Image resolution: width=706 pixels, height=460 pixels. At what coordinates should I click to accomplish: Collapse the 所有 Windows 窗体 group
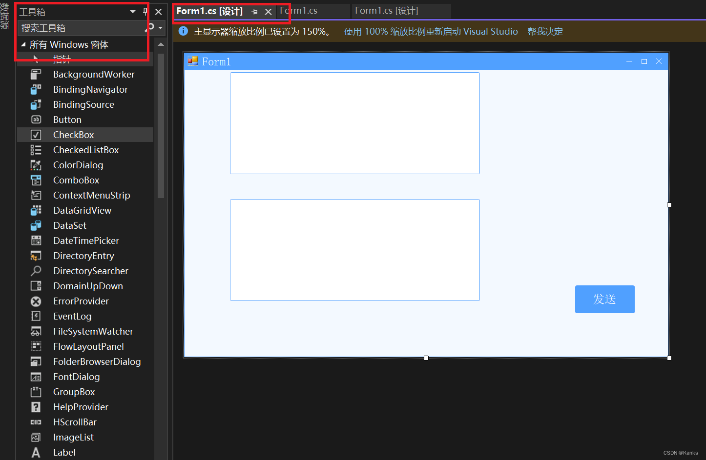pos(23,44)
